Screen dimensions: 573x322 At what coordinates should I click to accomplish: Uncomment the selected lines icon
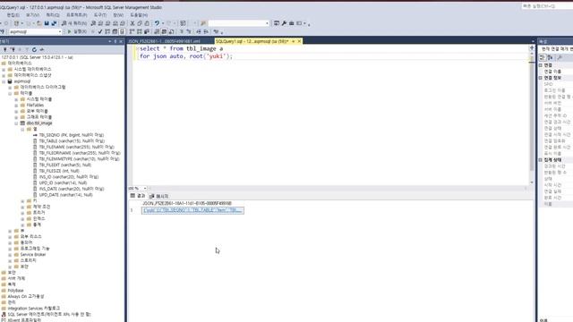189,32
